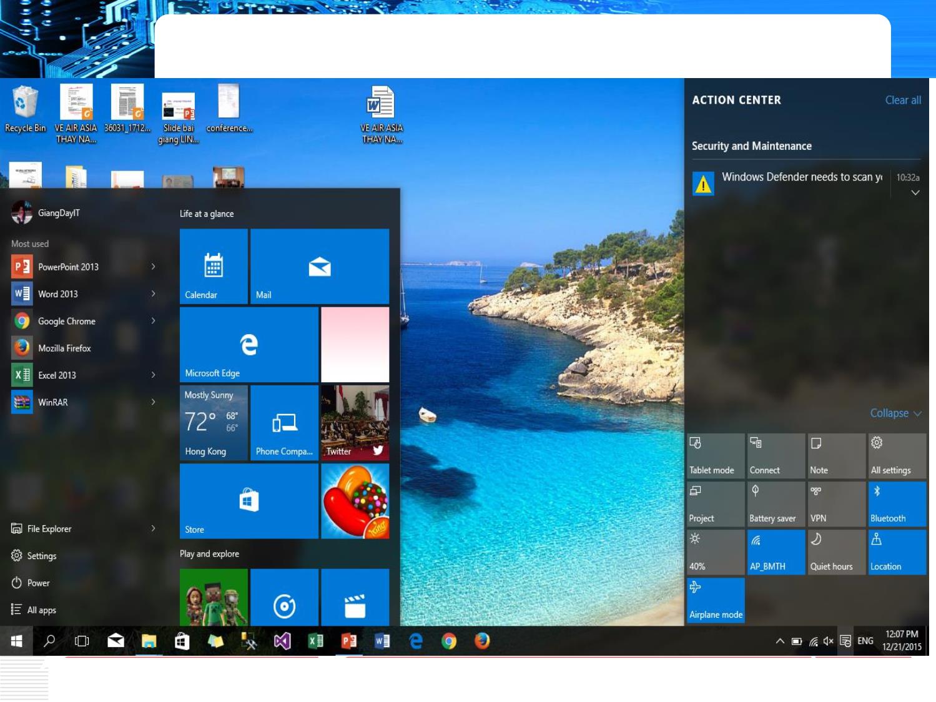
Task: Open Store from the taskbar
Action: [x=182, y=641]
